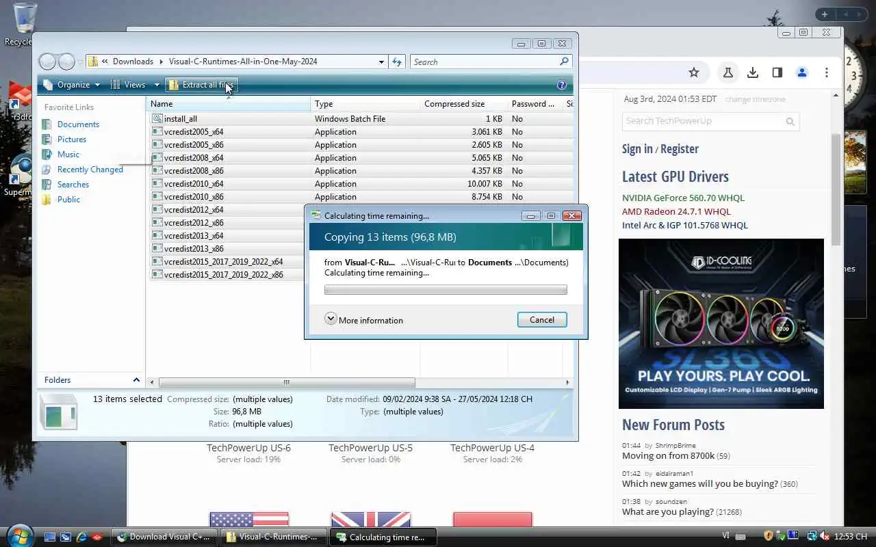Screen dimensions: 876x547
Task: Open the Organize menu
Action: pos(71,85)
